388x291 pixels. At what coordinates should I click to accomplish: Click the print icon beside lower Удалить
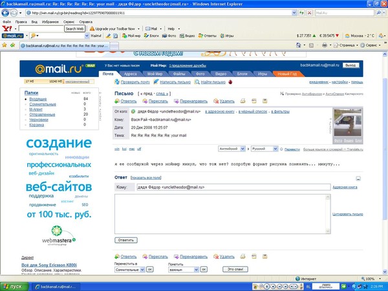[x=242, y=256]
